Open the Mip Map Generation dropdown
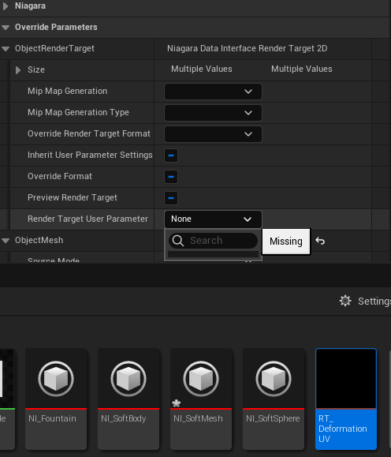The image size is (391, 457). pyautogui.click(x=213, y=92)
